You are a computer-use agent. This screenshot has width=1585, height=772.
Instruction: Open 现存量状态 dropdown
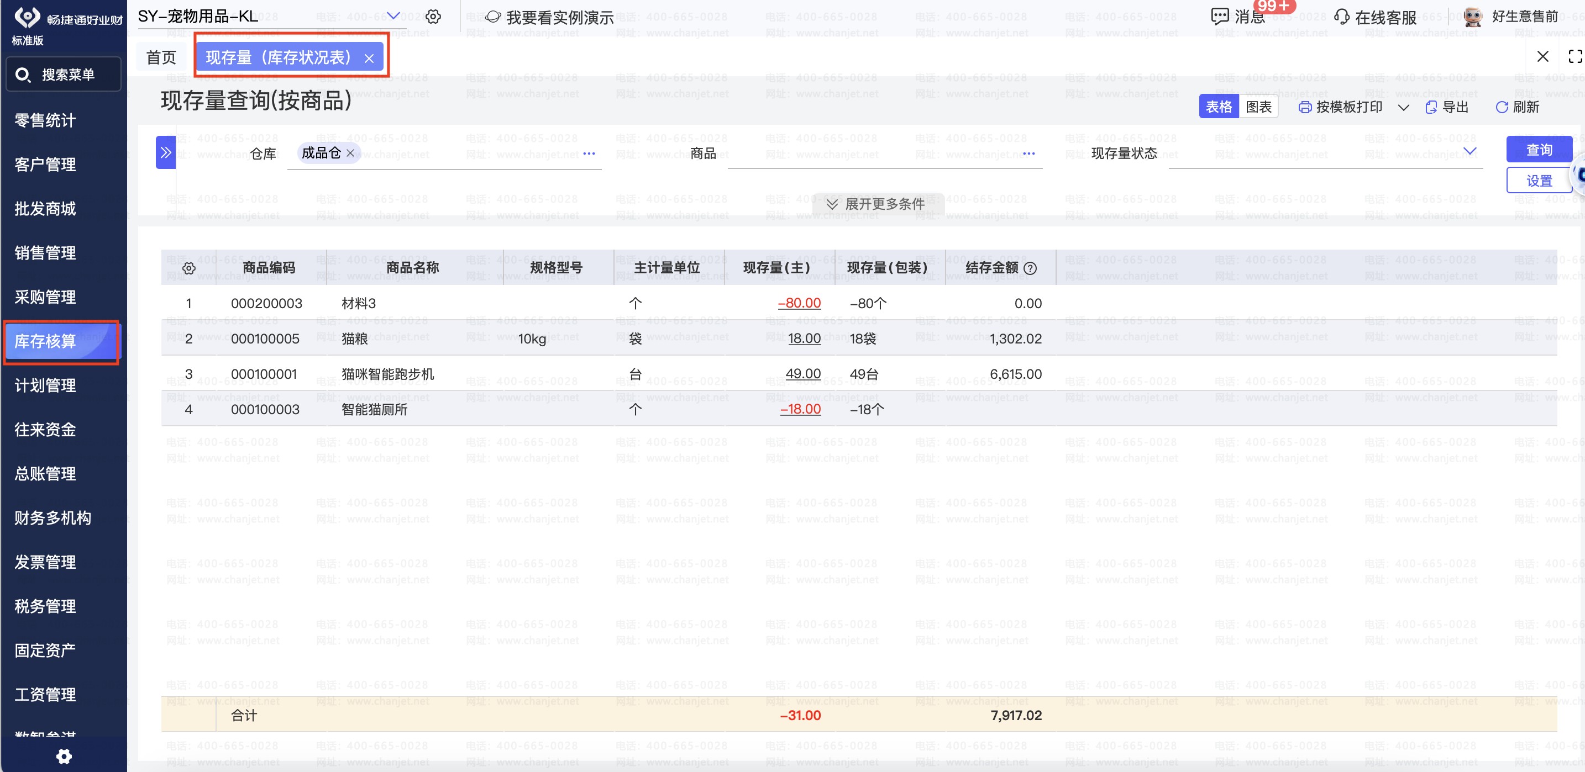(1470, 152)
